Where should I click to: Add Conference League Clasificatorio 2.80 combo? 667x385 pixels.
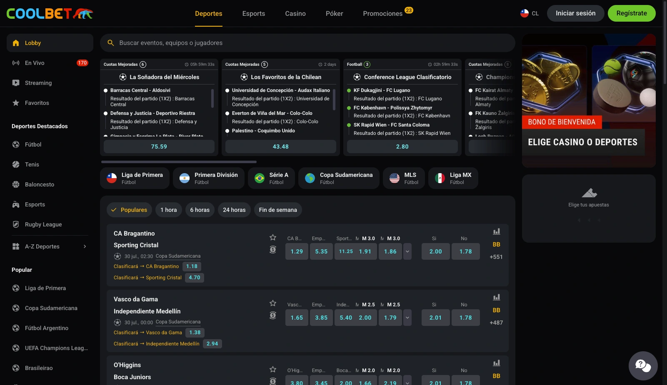tap(402, 147)
